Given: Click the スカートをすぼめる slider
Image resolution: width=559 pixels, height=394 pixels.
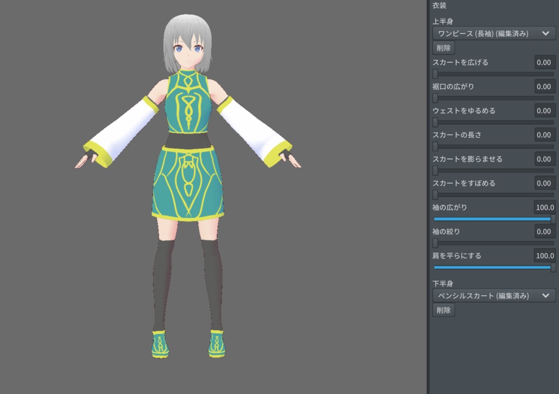Looking at the screenshot, I should click(491, 195).
